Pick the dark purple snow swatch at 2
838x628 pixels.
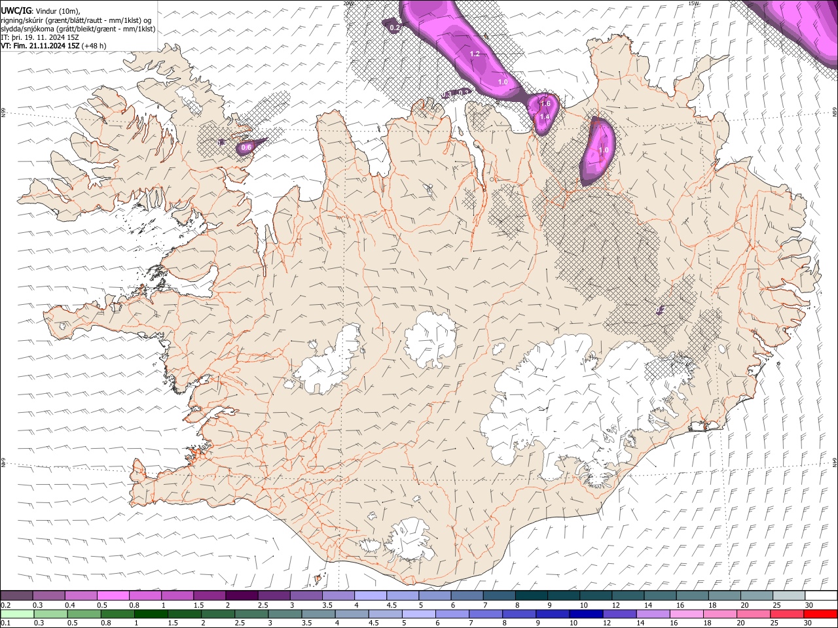[243, 595]
